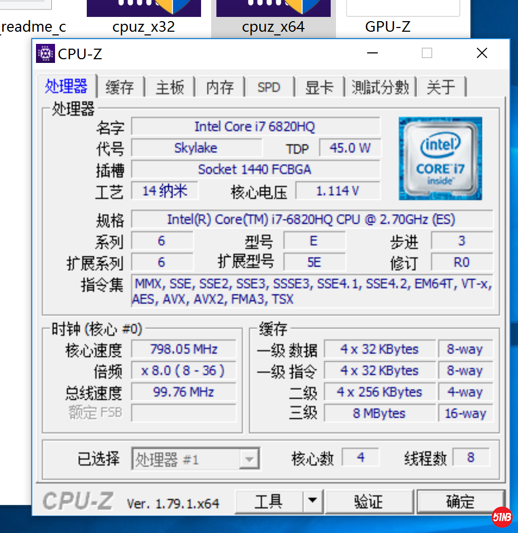
Task: Switch to the 主板 tab
Action: tap(170, 87)
